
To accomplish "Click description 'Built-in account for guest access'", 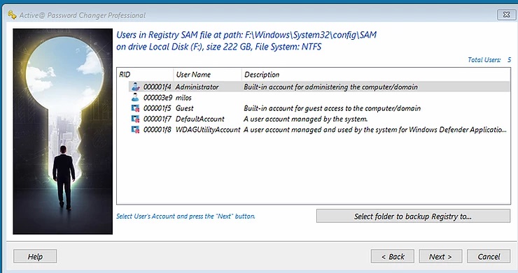I will pyautogui.click(x=332, y=108).
